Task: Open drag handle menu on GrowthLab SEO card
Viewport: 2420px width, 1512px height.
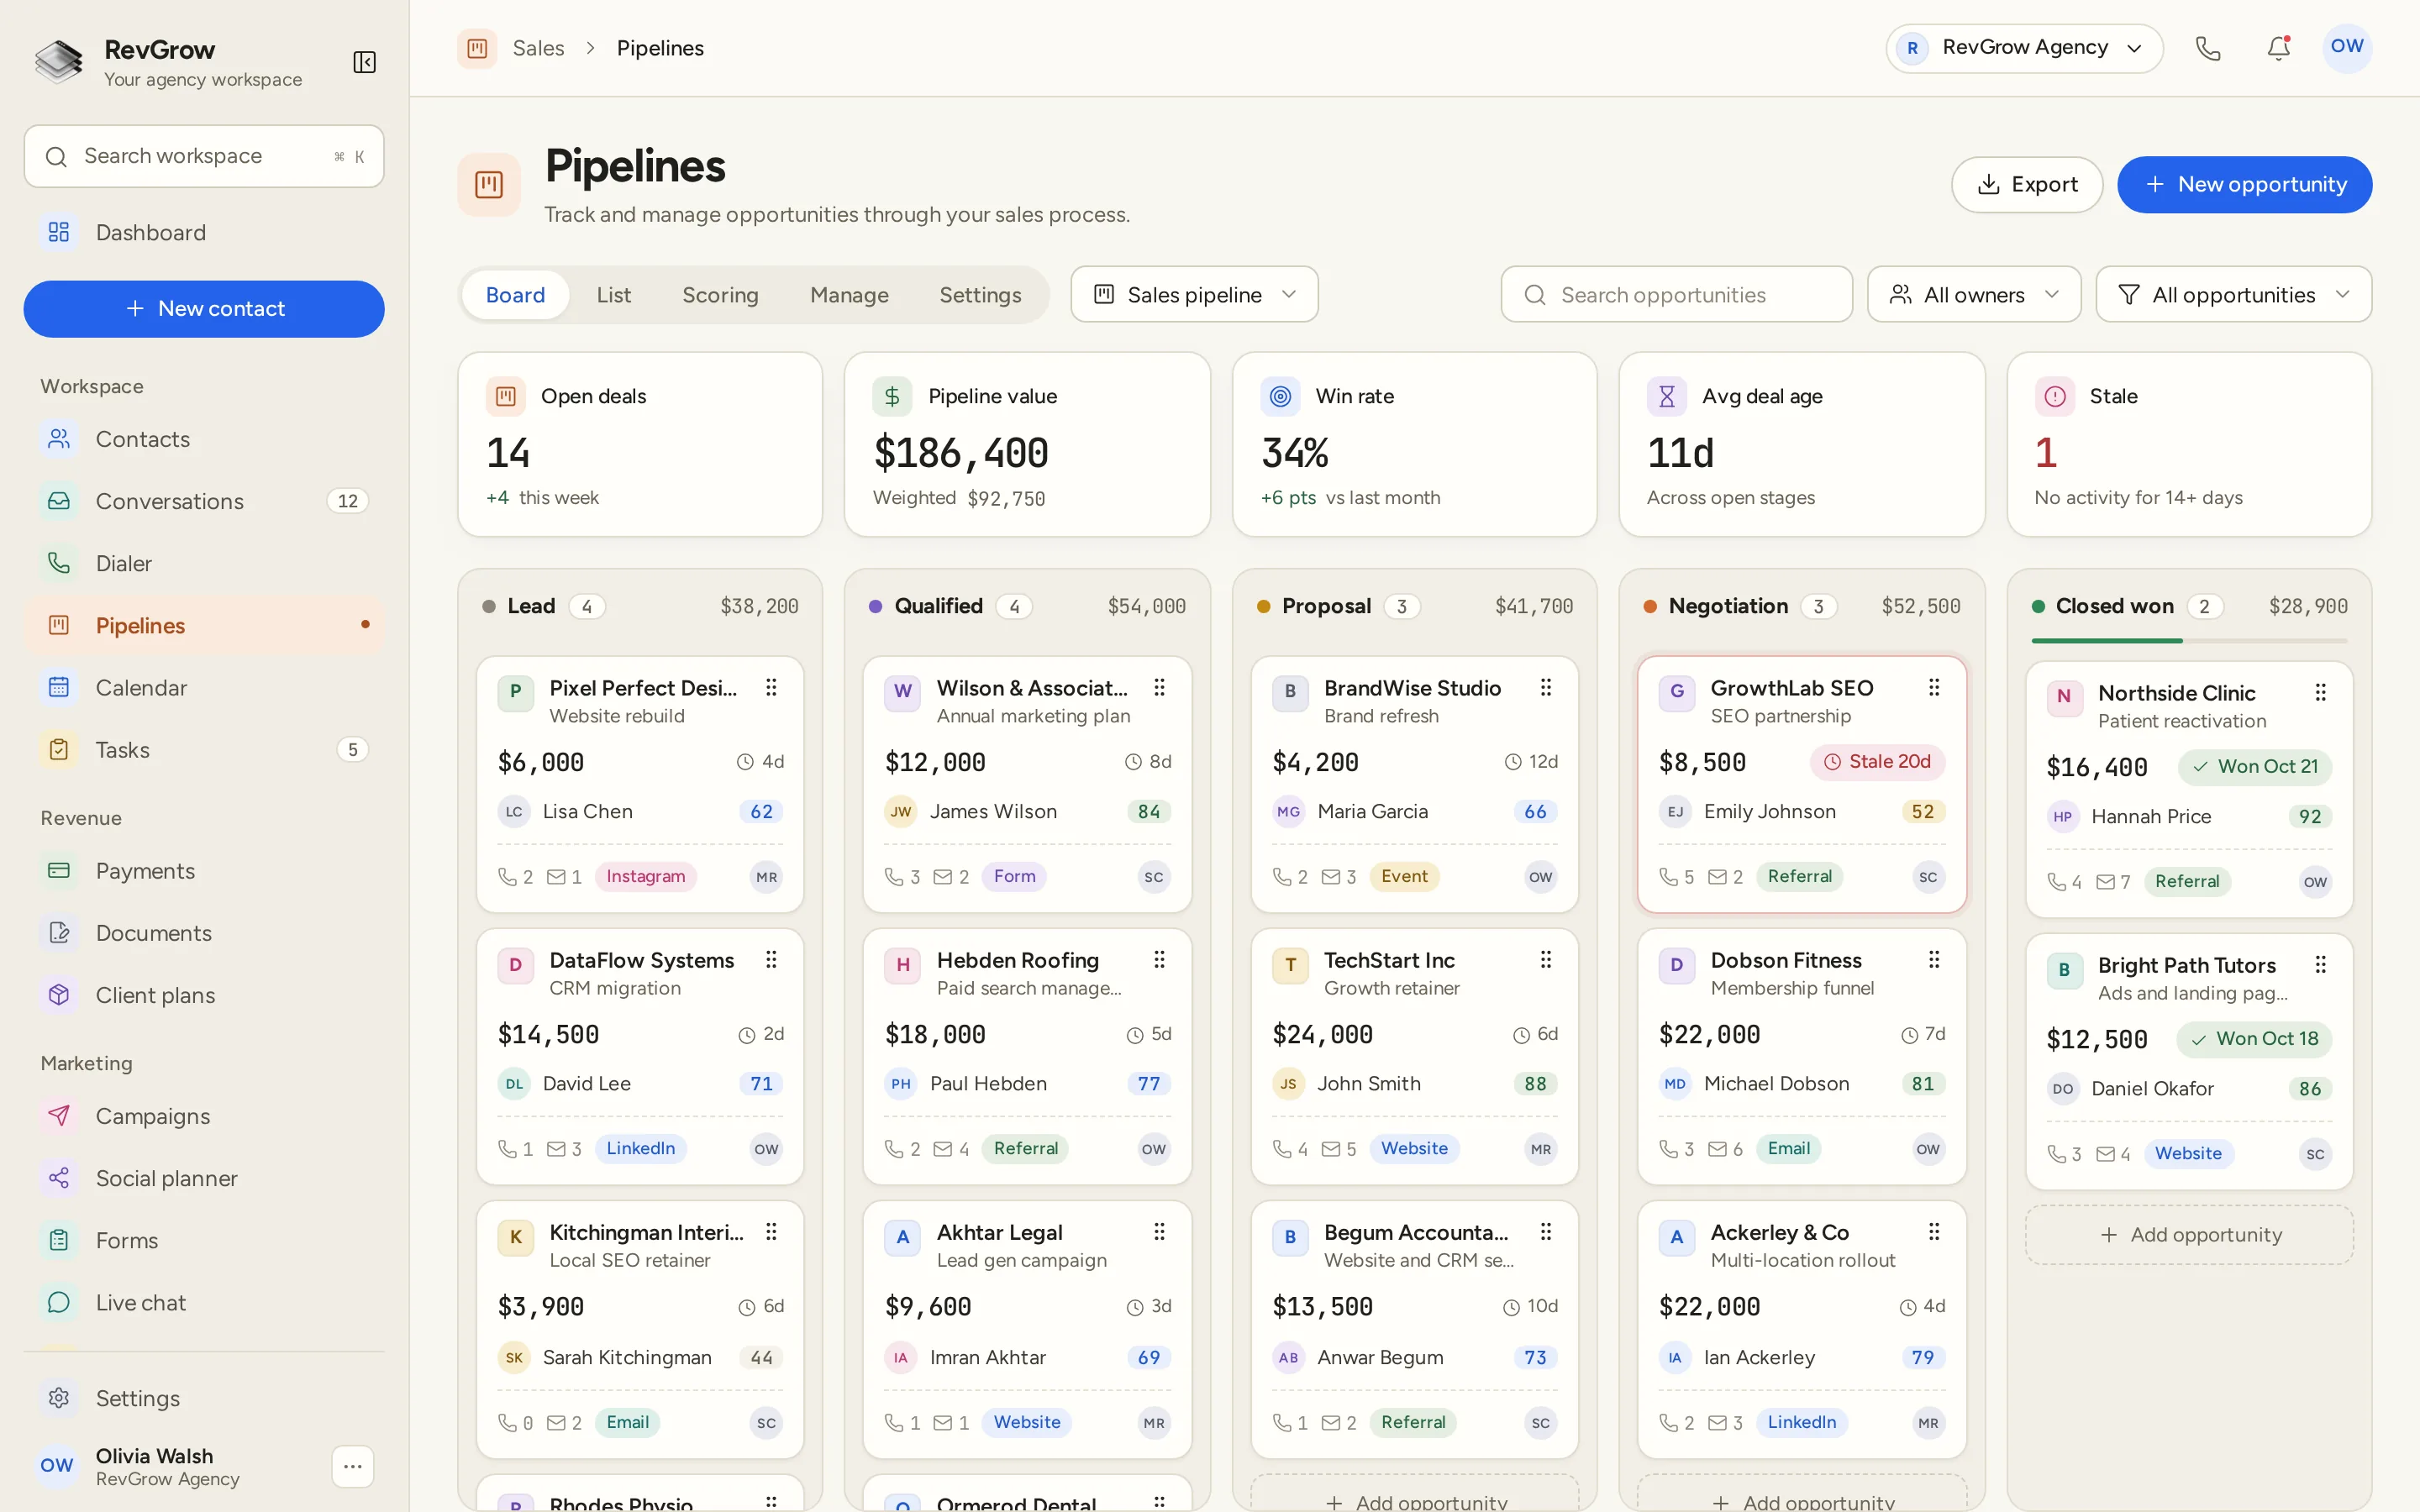Action: pos(1934,687)
